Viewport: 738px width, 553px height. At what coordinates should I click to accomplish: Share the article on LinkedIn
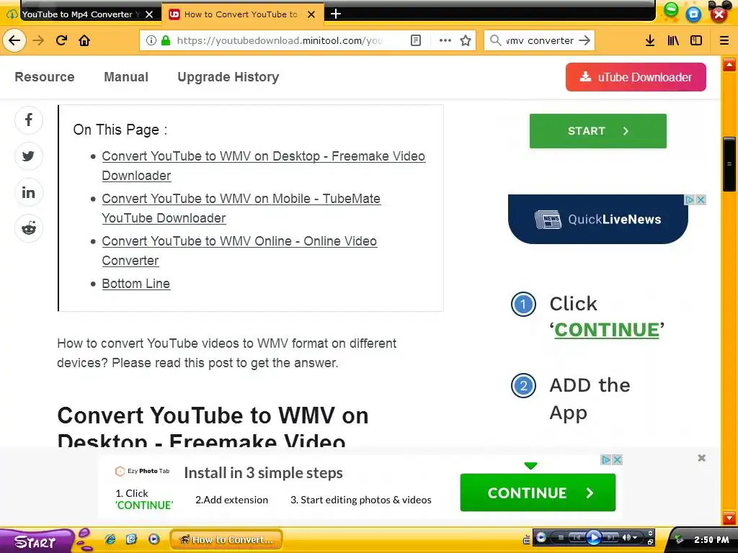(x=29, y=192)
